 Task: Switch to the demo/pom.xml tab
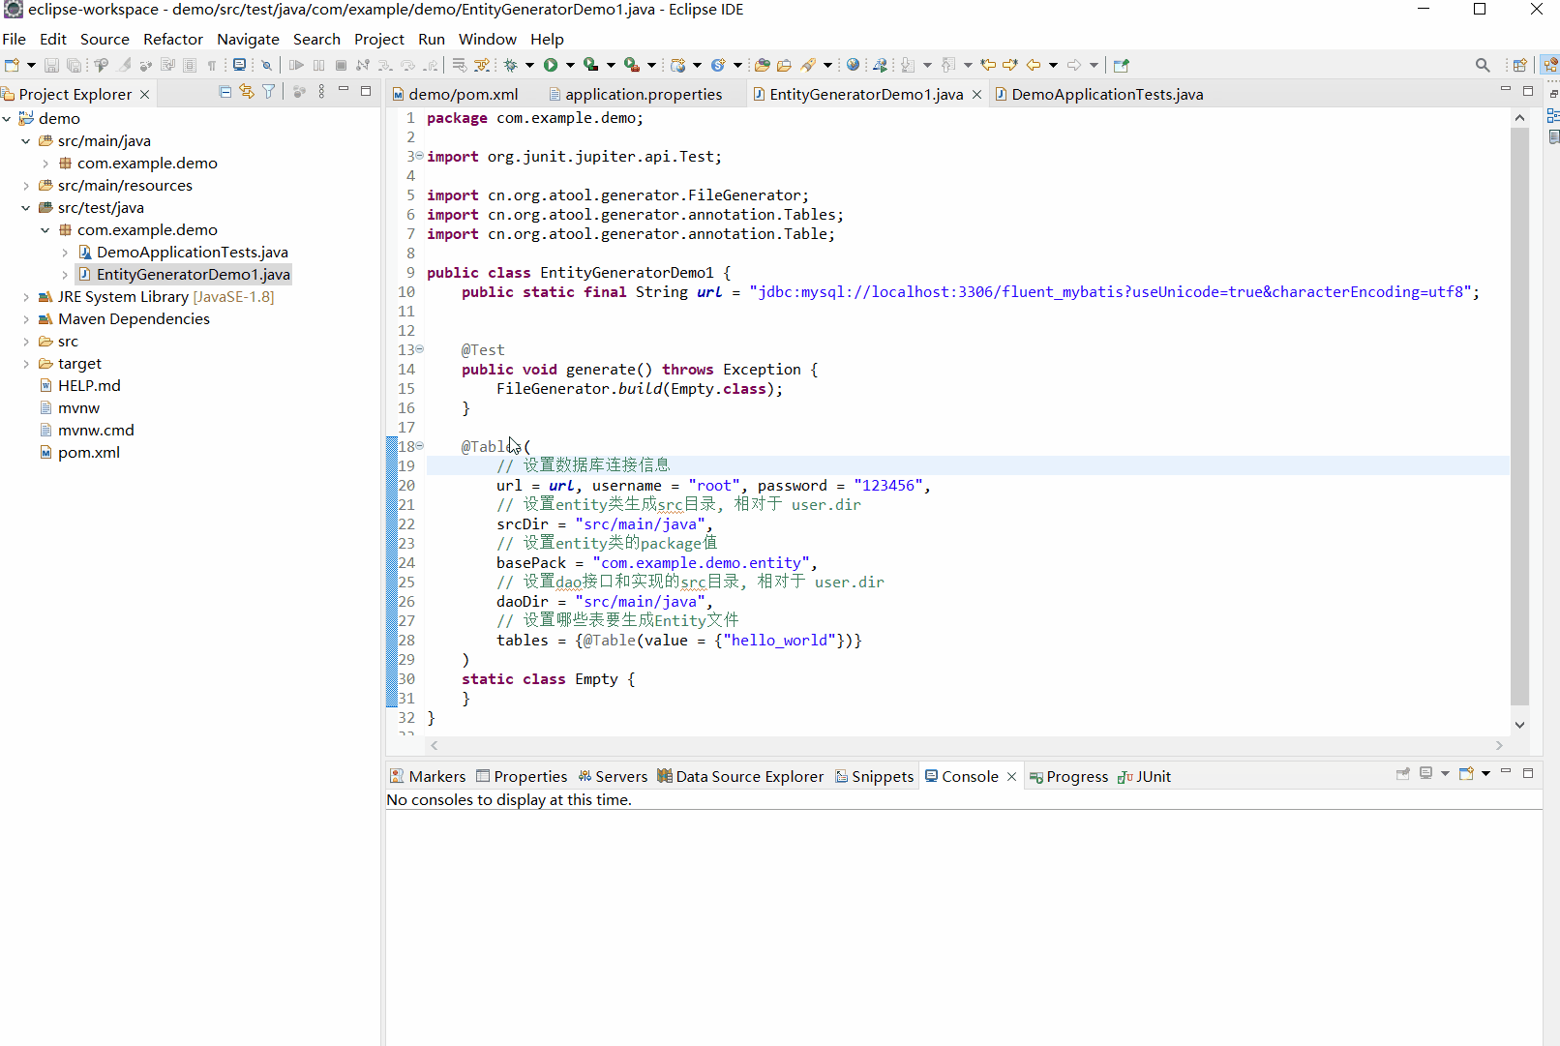[456, 94]
